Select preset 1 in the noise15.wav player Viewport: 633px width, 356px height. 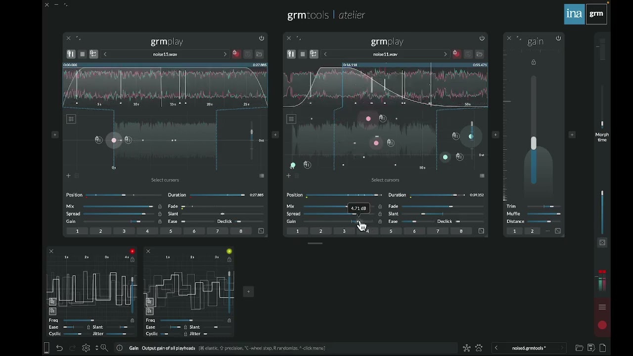click(77, 231)
